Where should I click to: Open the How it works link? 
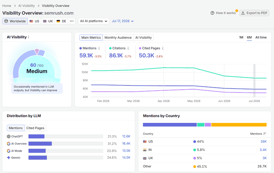tap(226, 13)
